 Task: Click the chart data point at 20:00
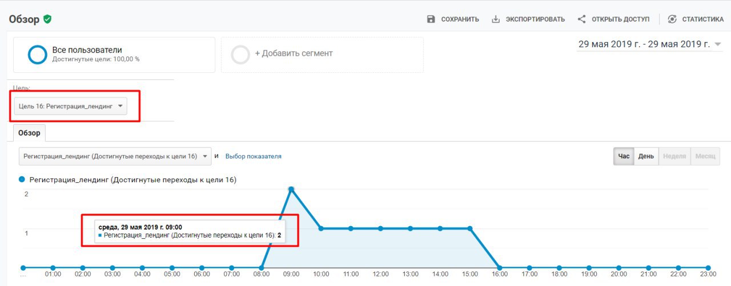tap(619, 268)
